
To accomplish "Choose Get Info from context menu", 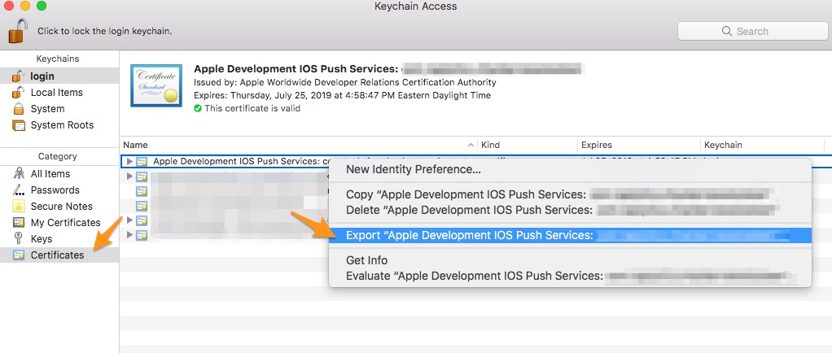I will click(x=570, y=260).
